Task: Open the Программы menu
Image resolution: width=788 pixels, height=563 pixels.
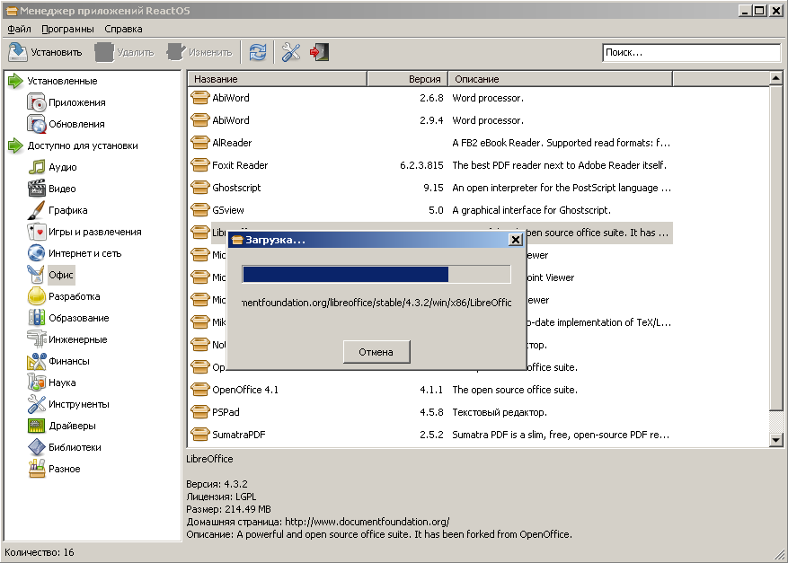Action: click(x=67, y=29)
